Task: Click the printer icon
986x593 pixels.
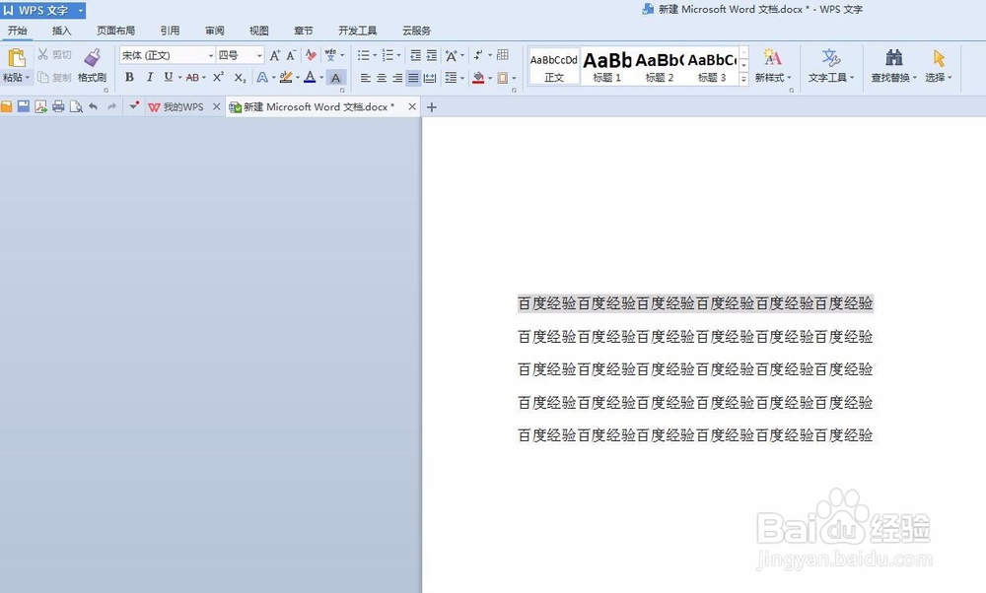Action: tap(58, 106)
